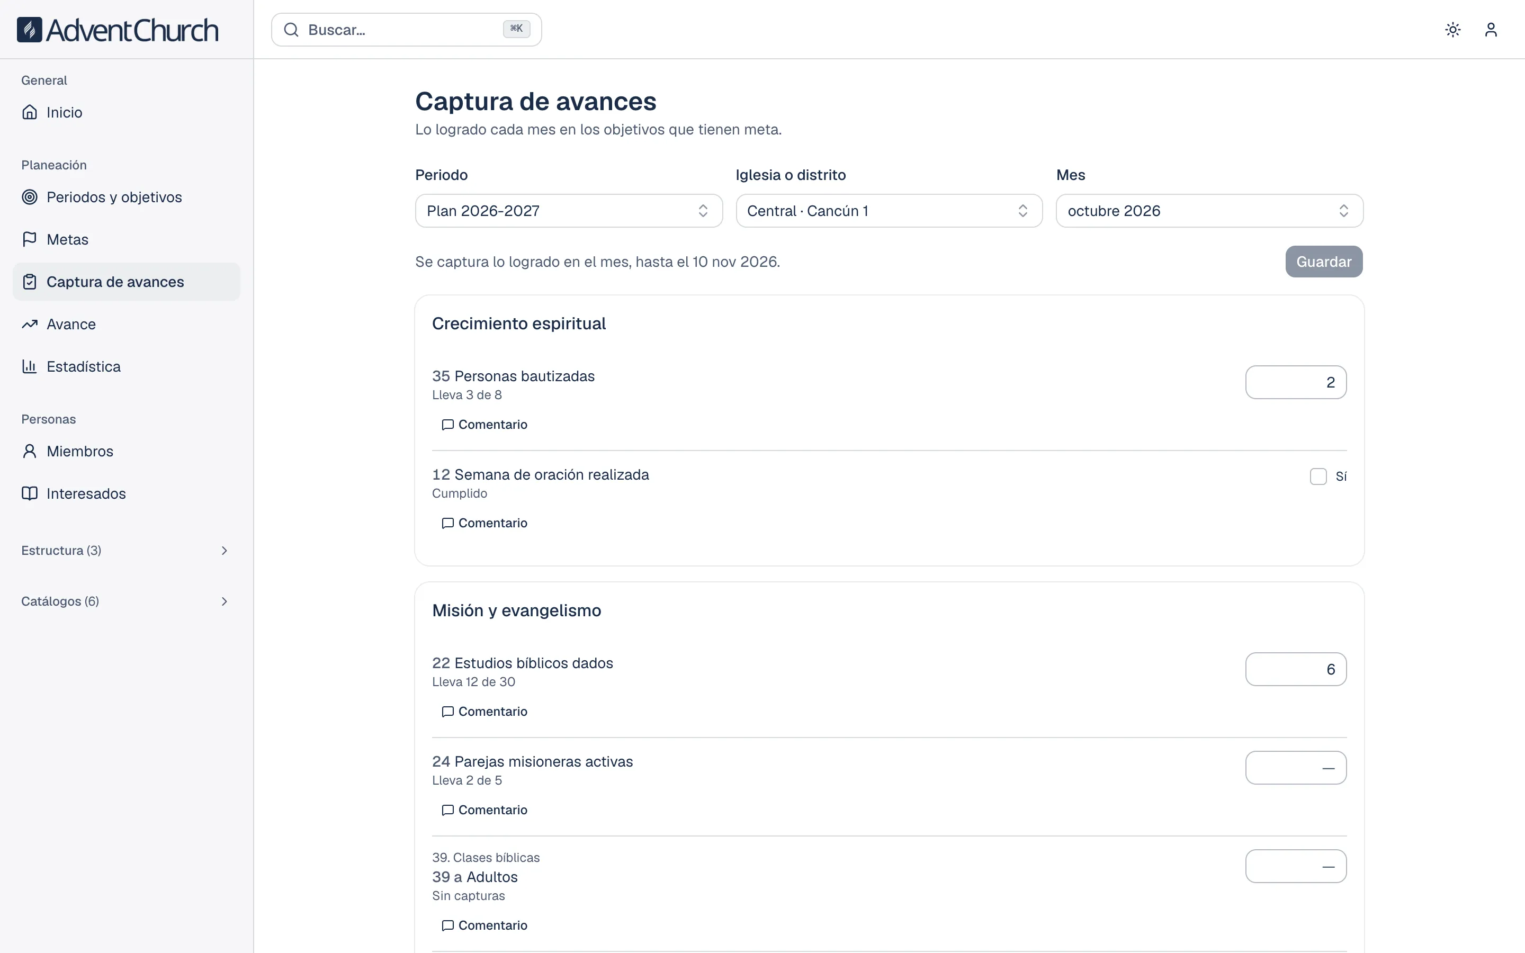Click the trending arrow icon beside Avance

(30, 324)
